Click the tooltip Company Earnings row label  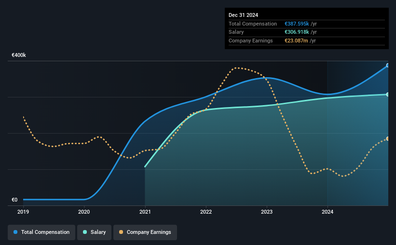pos(250,41)
